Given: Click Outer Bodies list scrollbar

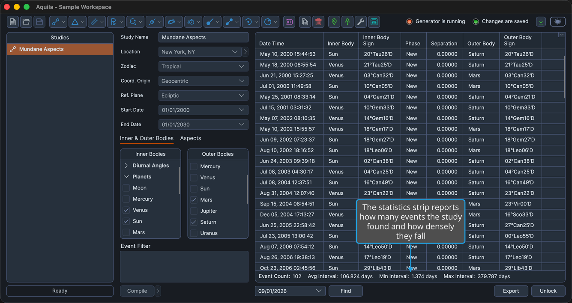Looking at the screenshot, I should coord(247,189).
